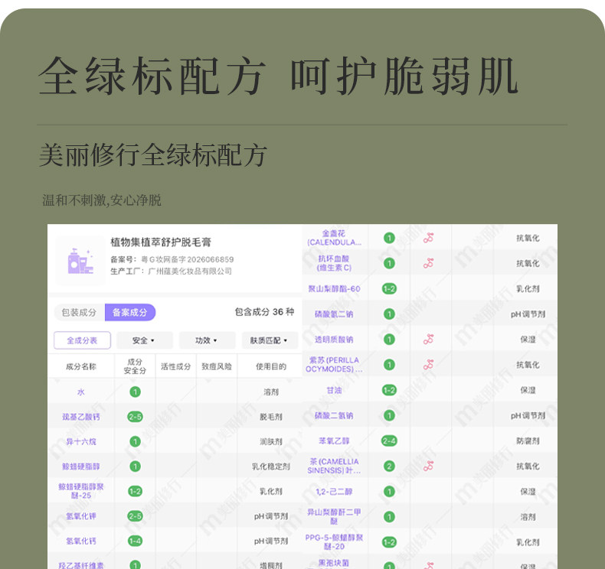Image resolution: width=605 pixels, height=569 pixels.
Task: Click the 全成分表 button
Action: click(82, 340)
